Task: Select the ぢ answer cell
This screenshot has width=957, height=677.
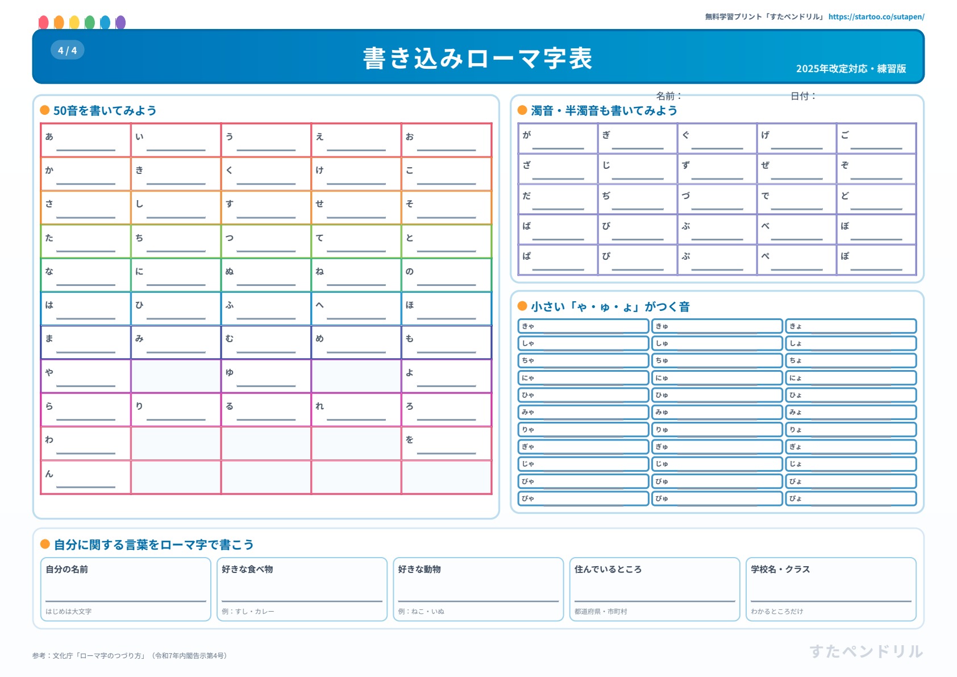Action: click(638, 199)
